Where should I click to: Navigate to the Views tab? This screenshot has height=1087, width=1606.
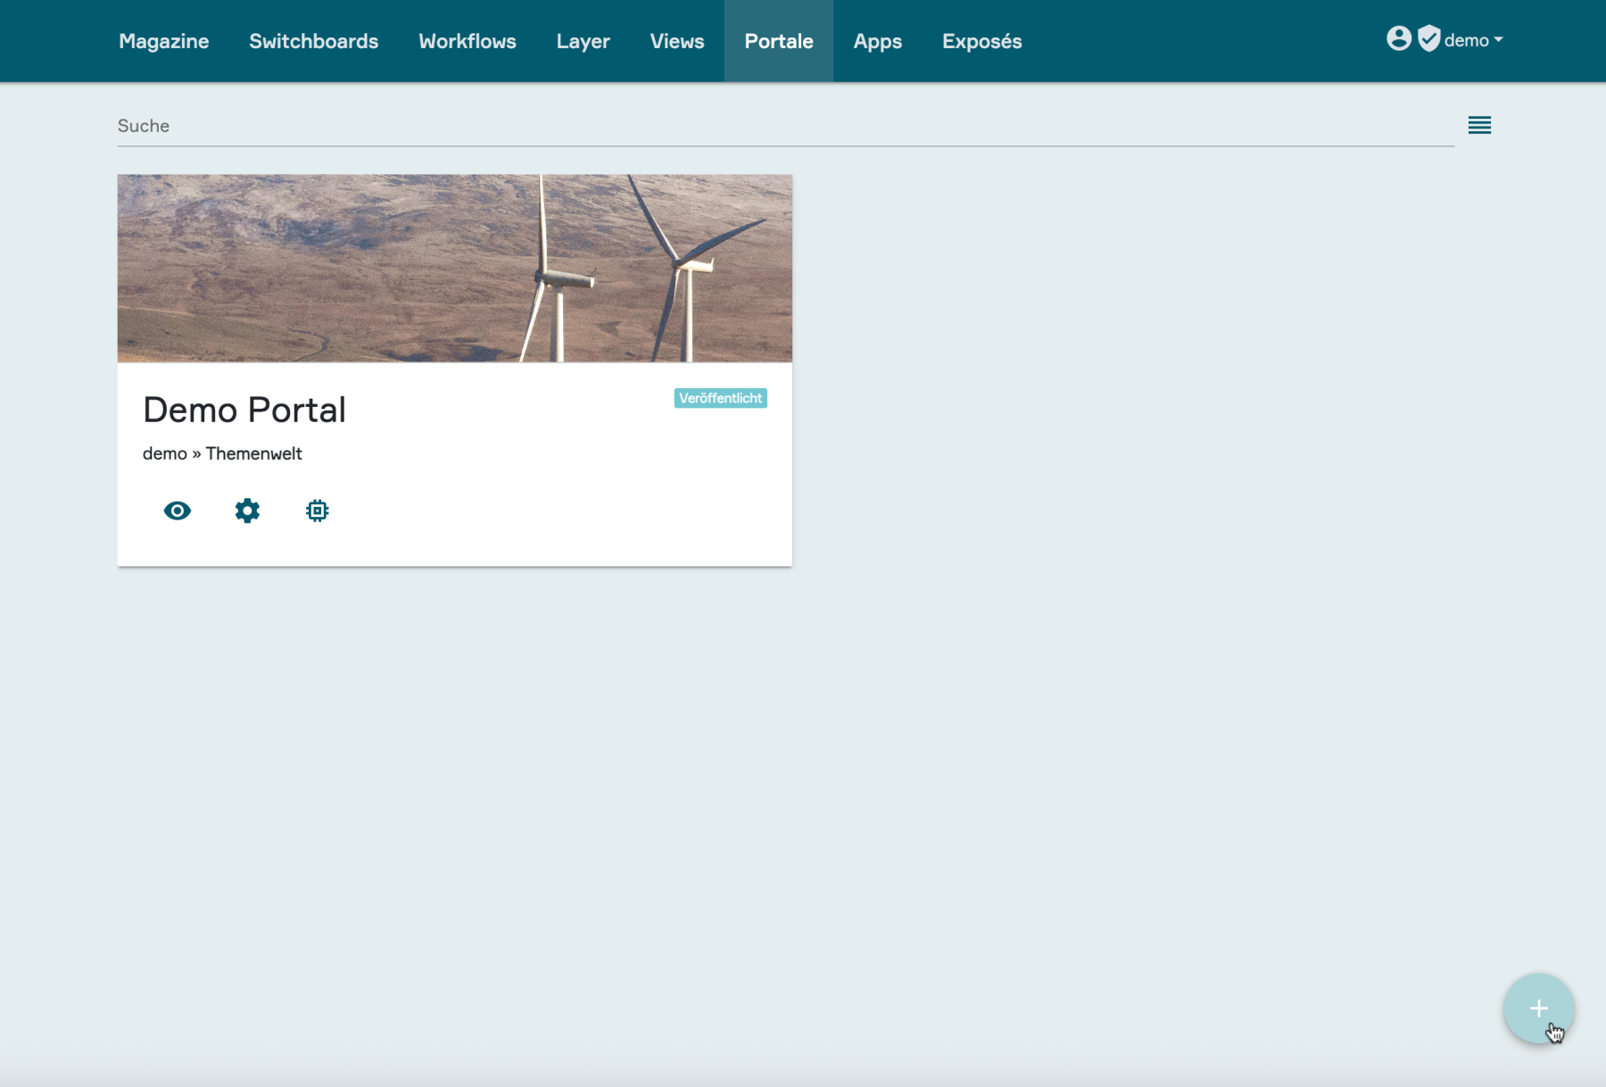tap(676, 41)
